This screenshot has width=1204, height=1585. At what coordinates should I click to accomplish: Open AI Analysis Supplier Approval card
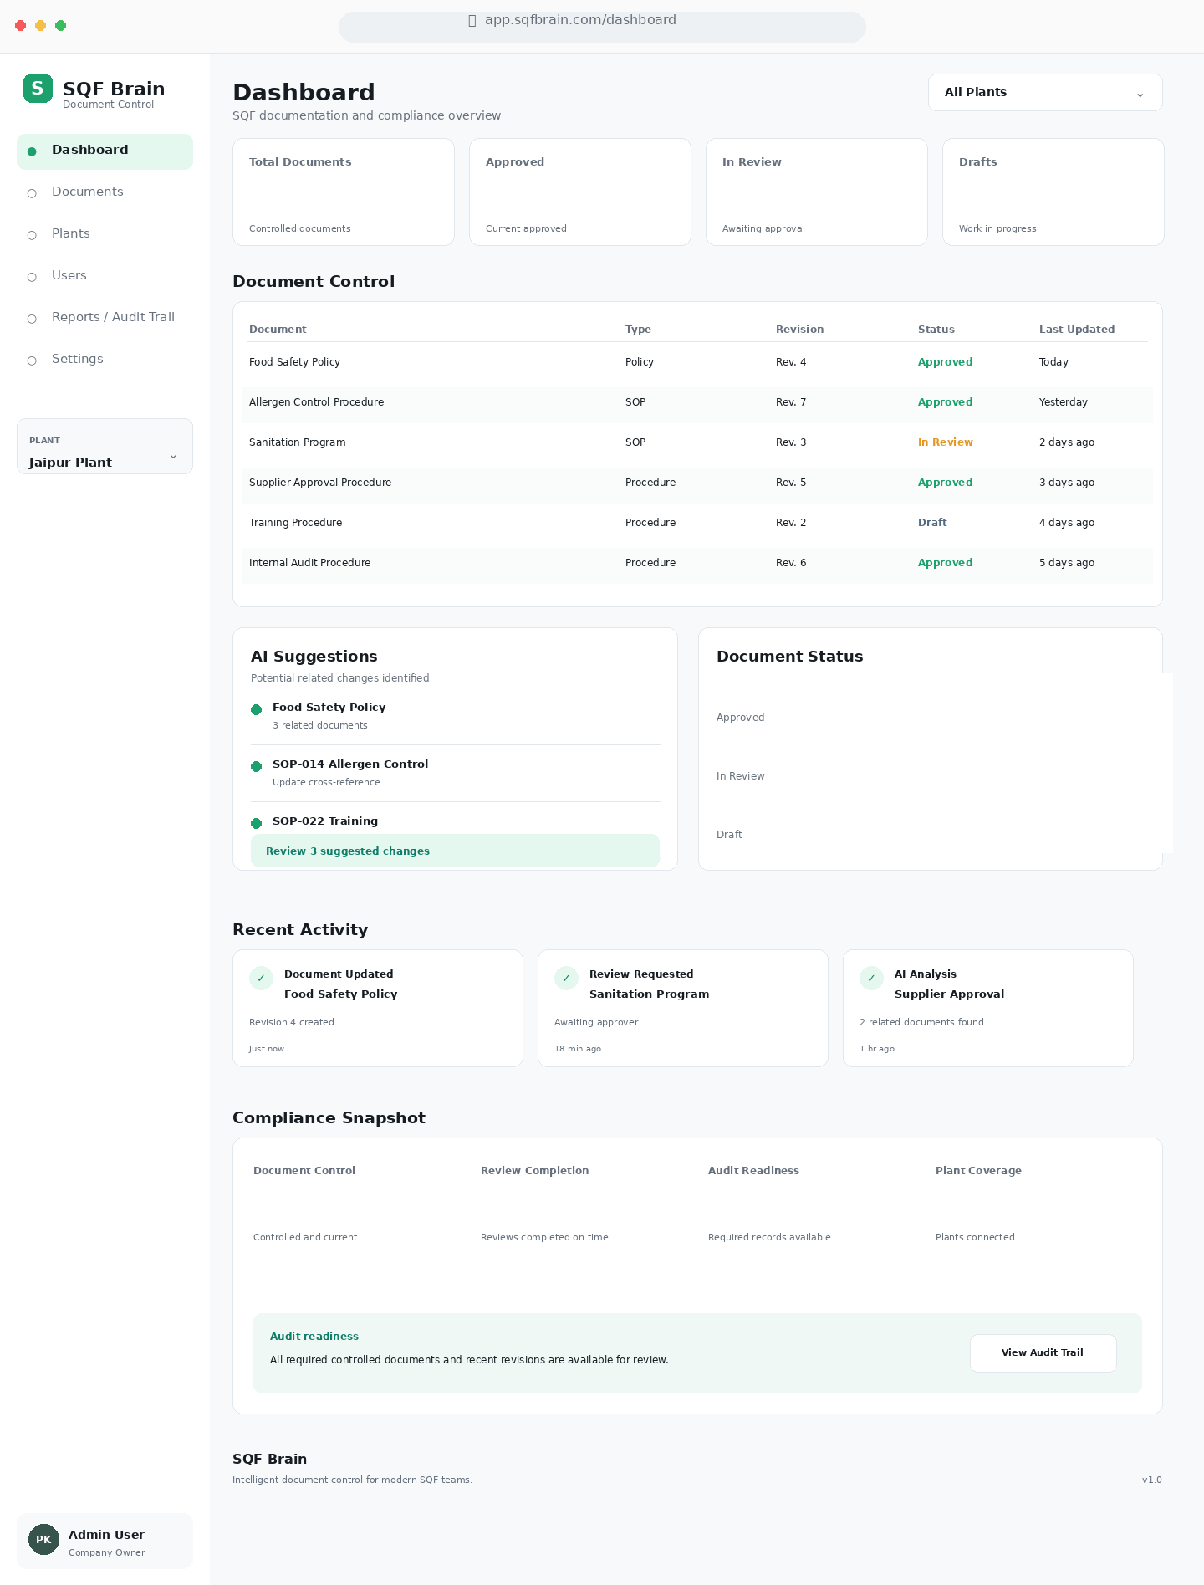point(988,1008)
